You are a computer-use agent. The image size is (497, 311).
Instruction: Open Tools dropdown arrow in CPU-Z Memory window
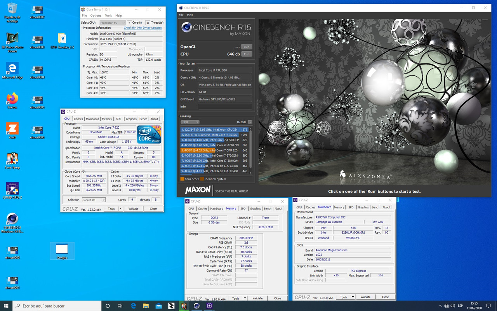tap(245, 298)
